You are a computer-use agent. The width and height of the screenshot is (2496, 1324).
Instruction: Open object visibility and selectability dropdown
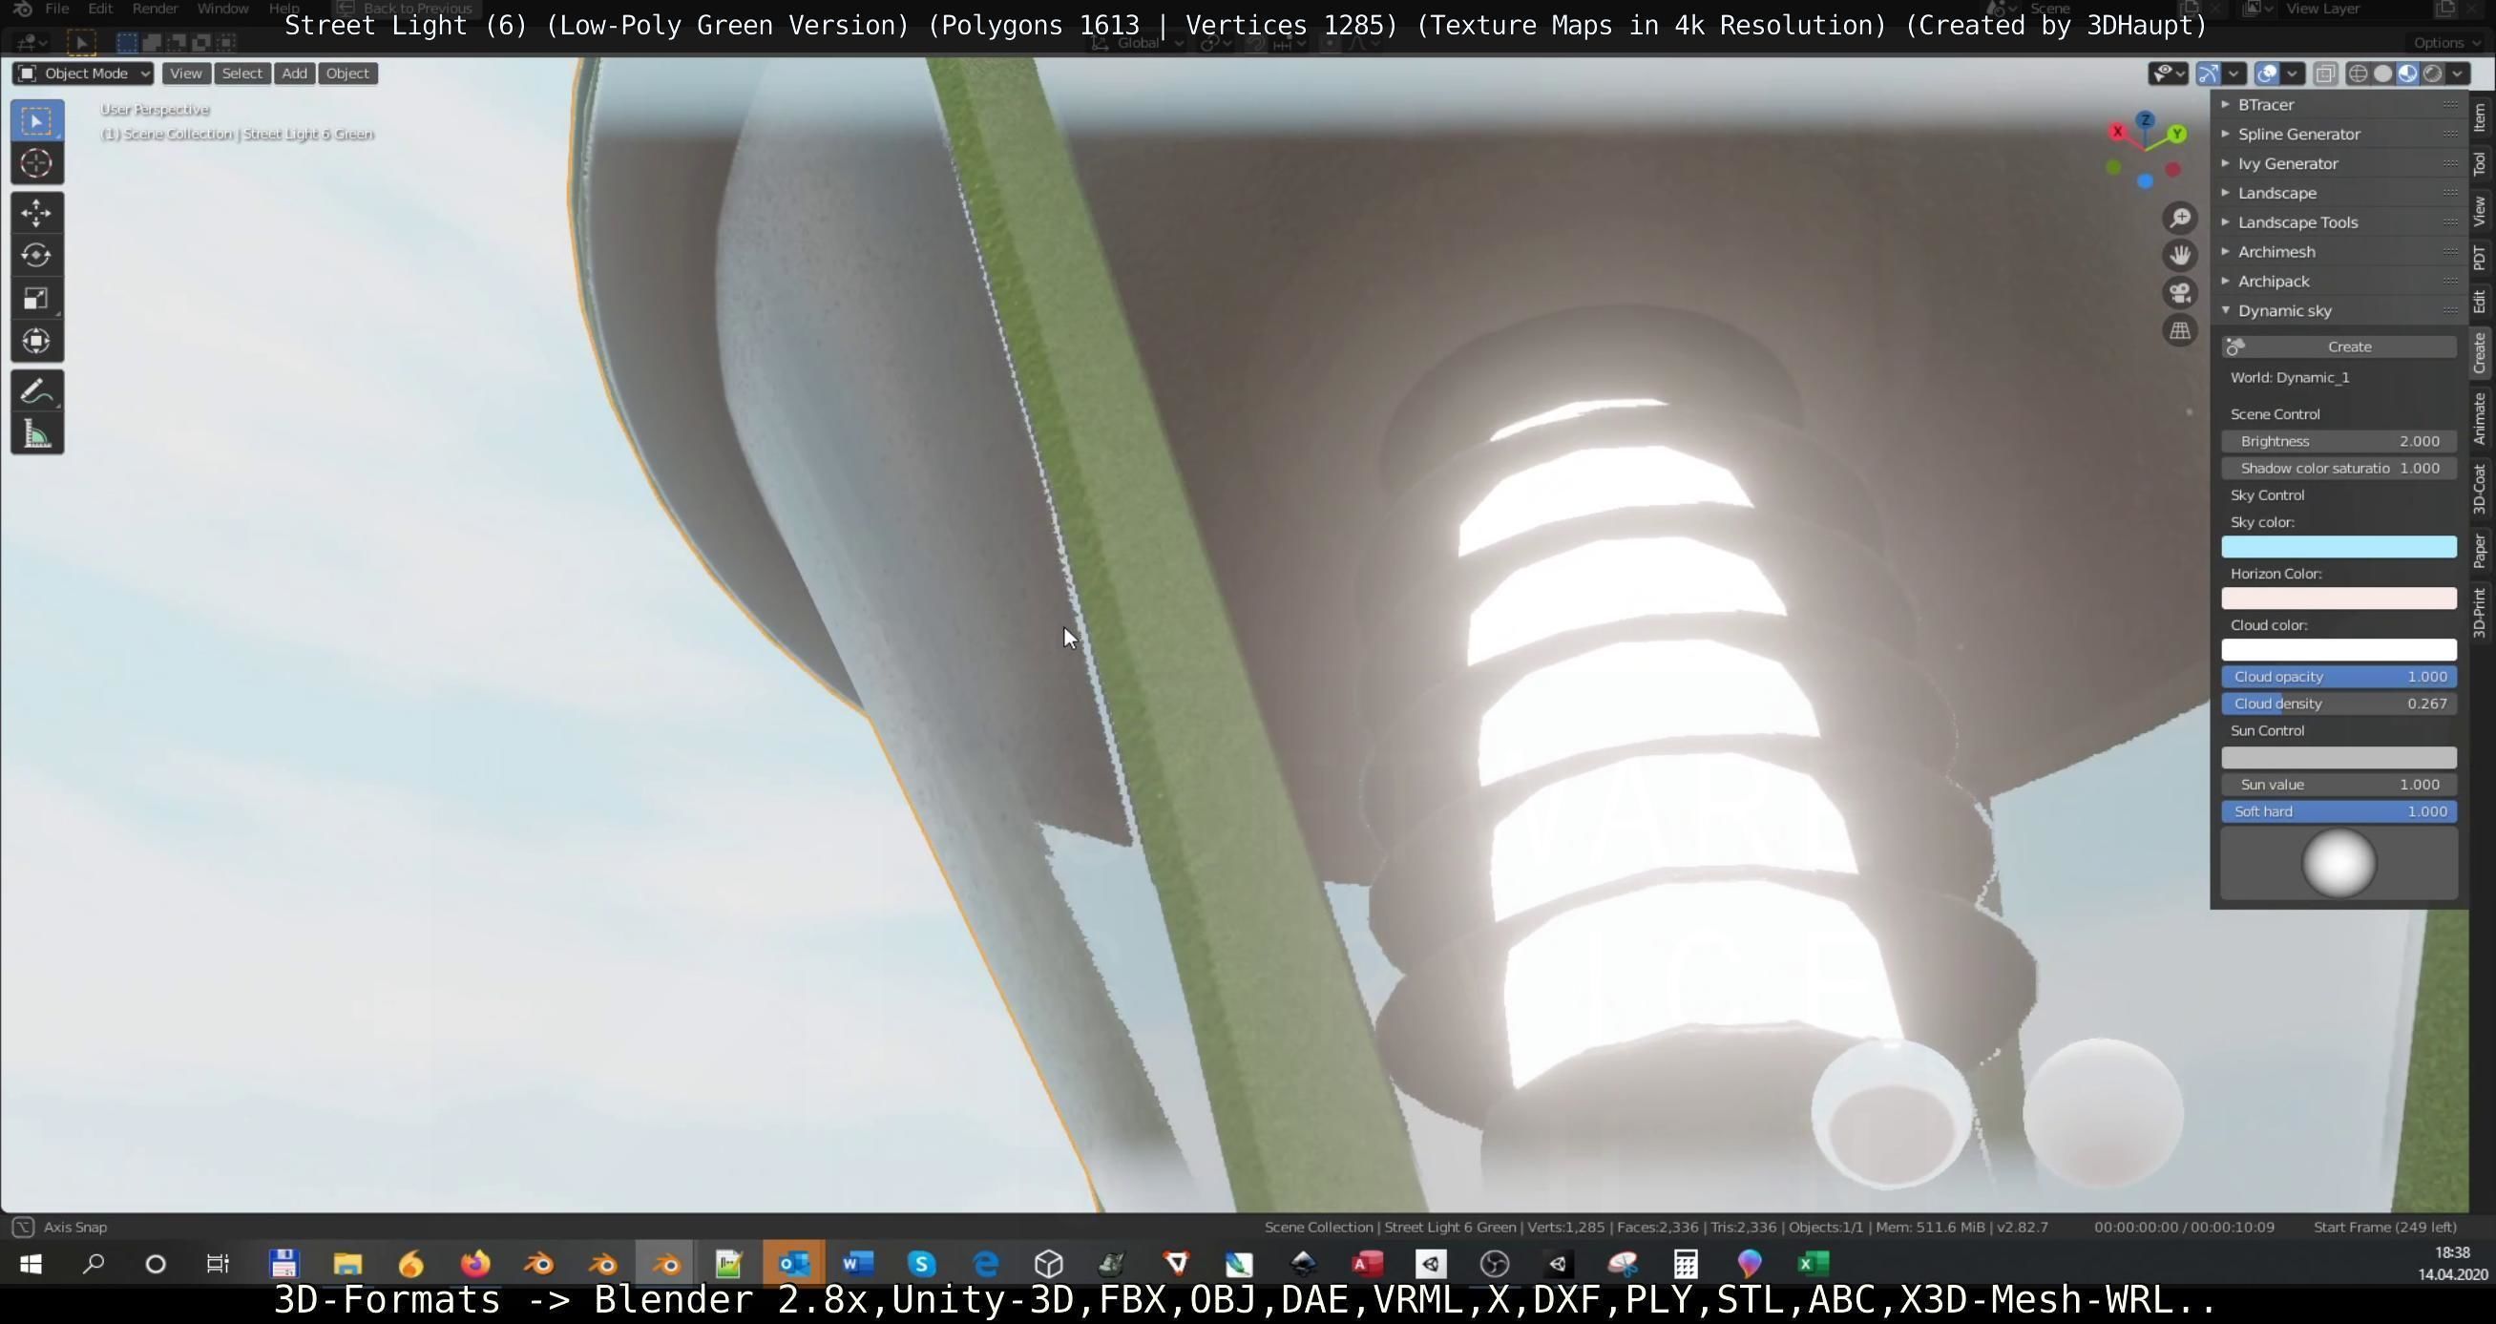(2169, 74)
